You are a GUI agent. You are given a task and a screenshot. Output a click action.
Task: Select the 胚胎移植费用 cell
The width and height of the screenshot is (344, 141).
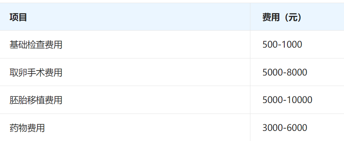[125, 100]
